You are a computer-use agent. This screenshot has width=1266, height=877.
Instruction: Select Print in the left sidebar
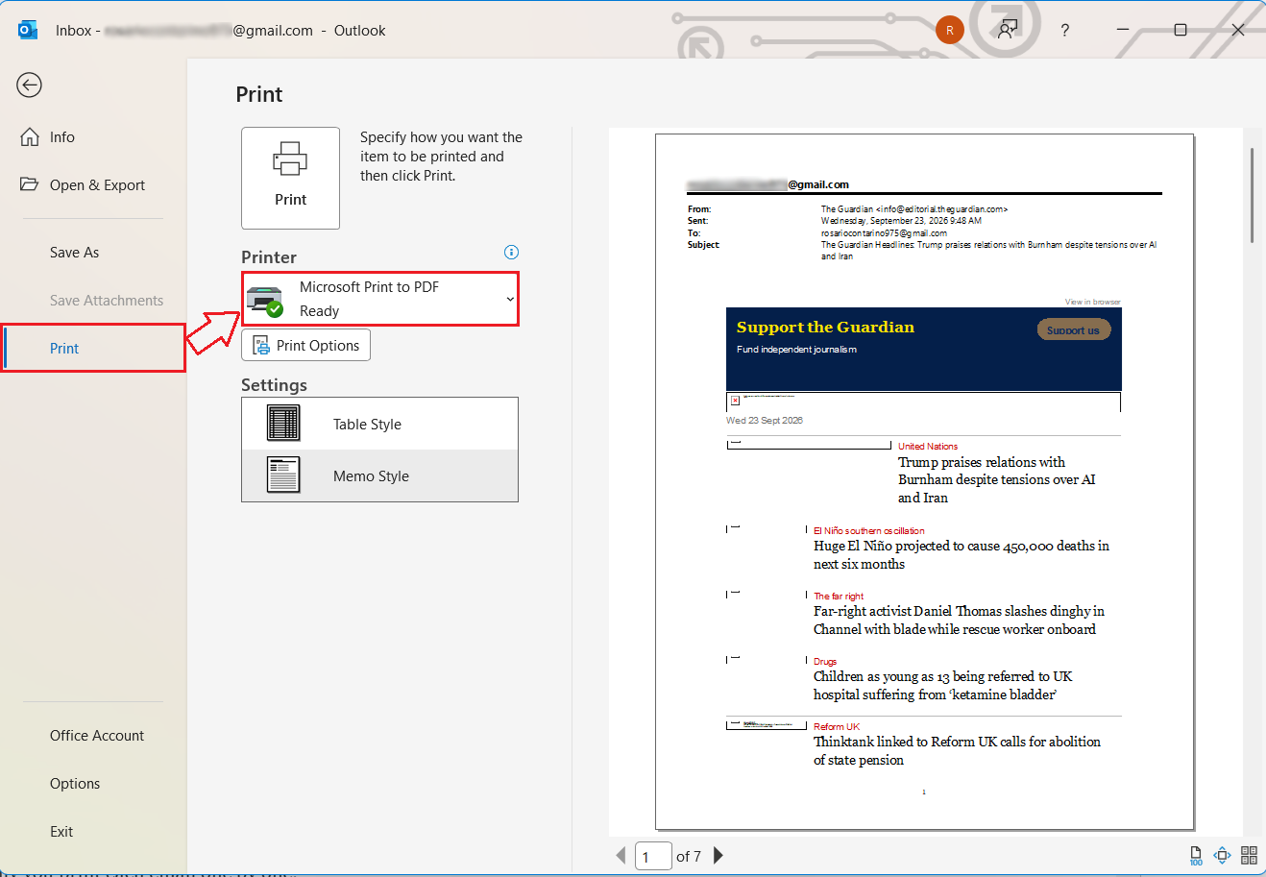93,349
